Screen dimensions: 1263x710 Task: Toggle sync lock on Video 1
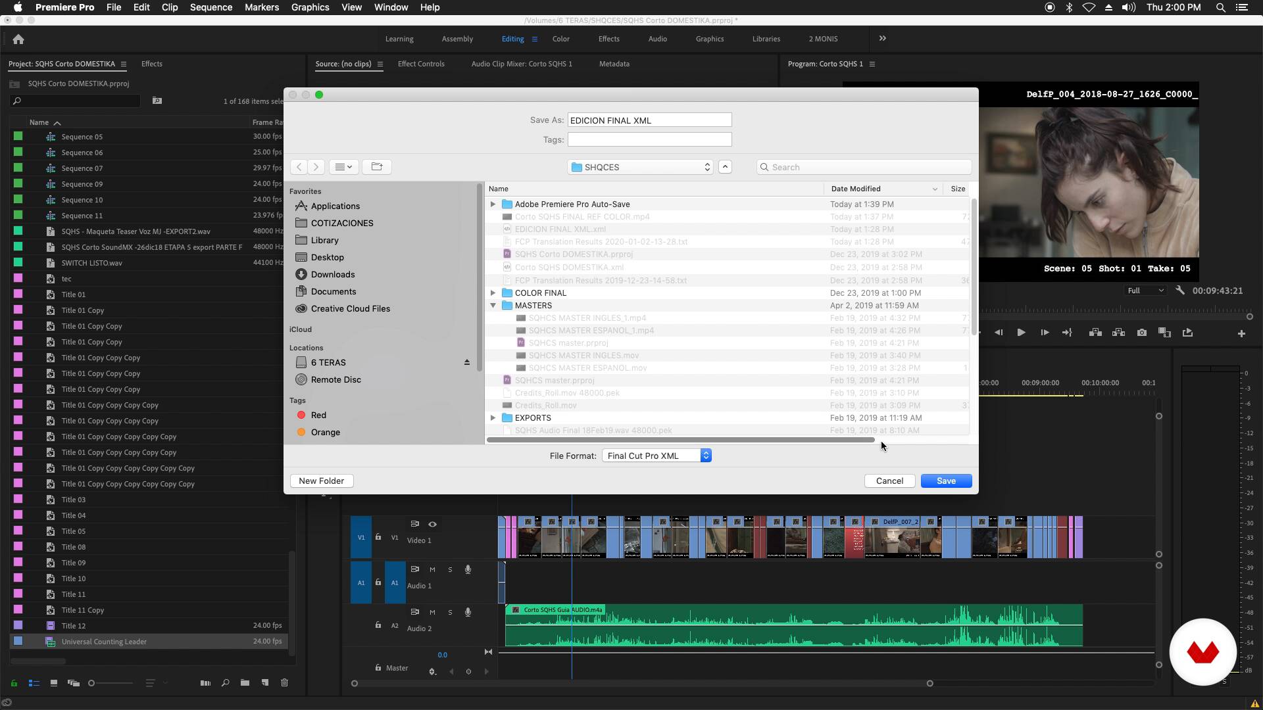tap(414, 524)
